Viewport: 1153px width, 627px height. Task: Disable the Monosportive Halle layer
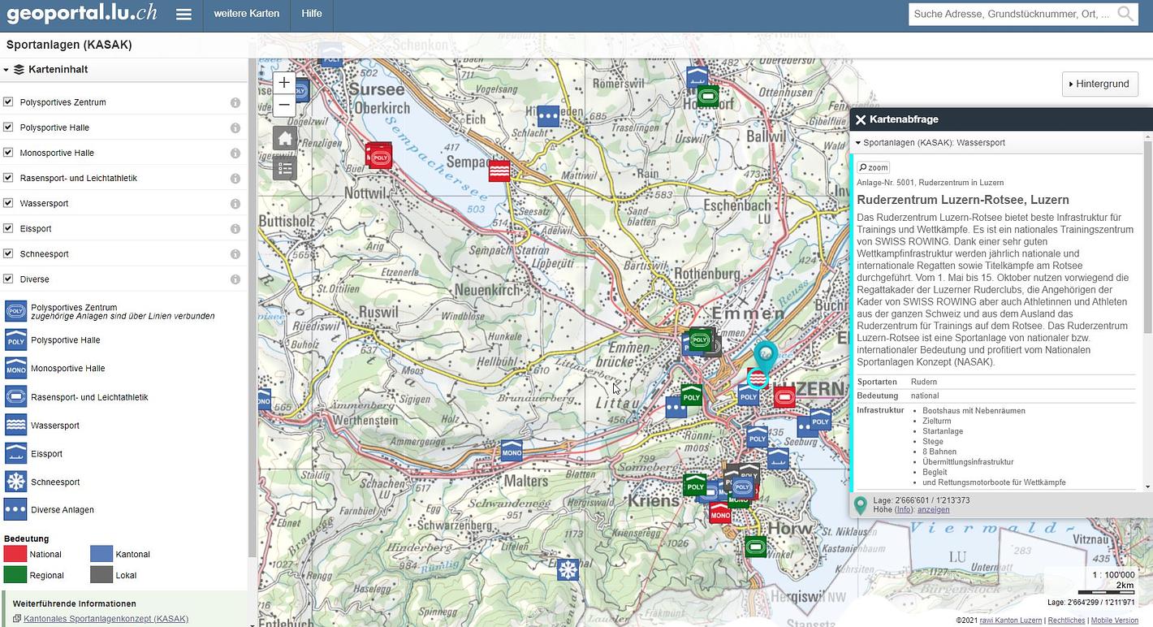pyautogui.click(x=8, y=153)
